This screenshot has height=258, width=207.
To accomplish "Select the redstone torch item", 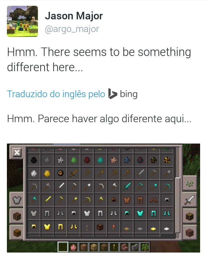I will [x=114, y=227].
